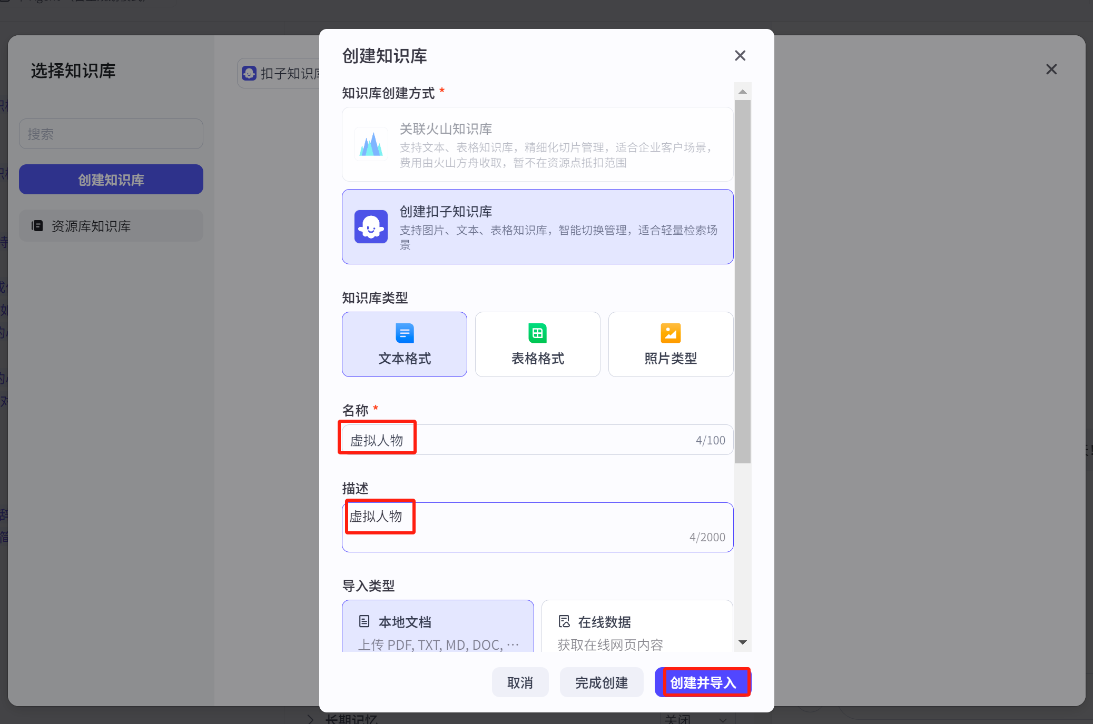Screen dimensions: 1093x724
Task: Click the green table format icon
Action: pyautogui.click(x=537, y=333)
